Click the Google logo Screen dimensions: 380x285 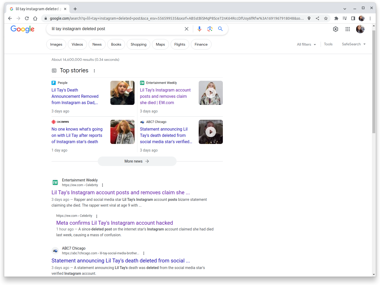tap(23, 29)
